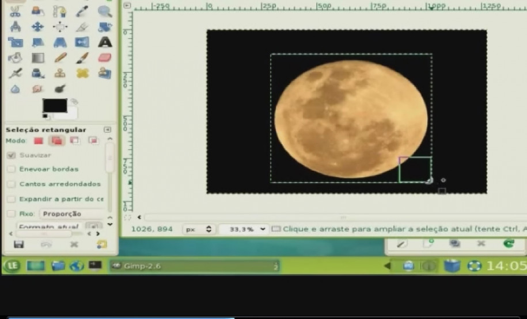The height and width of the screenshot is (319, 527).
Task: Toggle the Cantos arredondados checkbox
Action: 11,185
